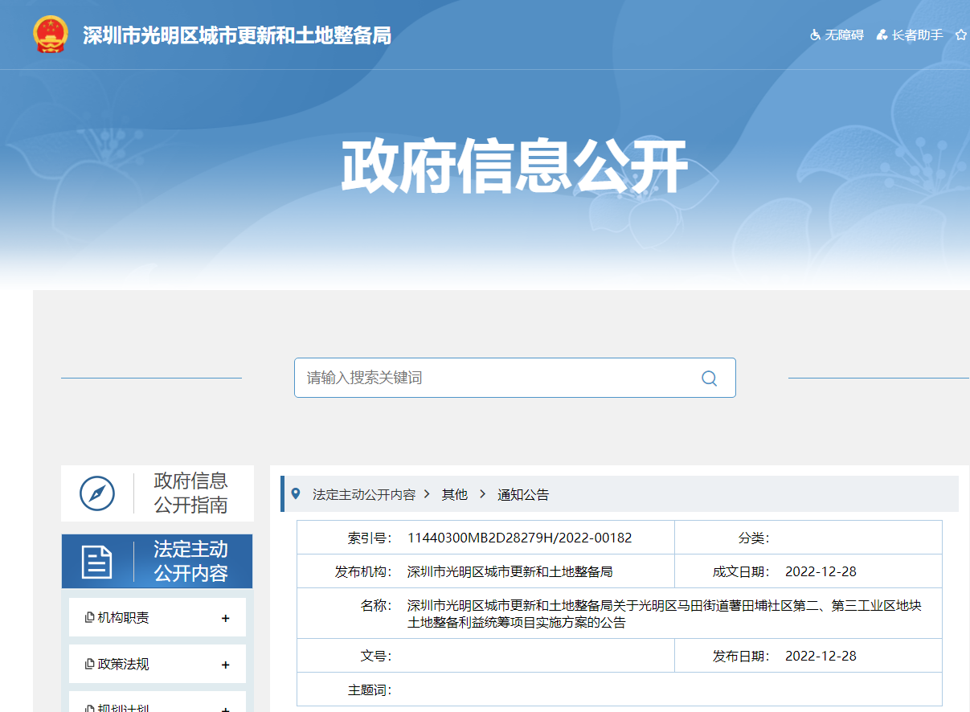The height and width of the screenshot is (712, 970).
Task: Click the document icon for 法定主动公开内容
Action: pos(97,562)
